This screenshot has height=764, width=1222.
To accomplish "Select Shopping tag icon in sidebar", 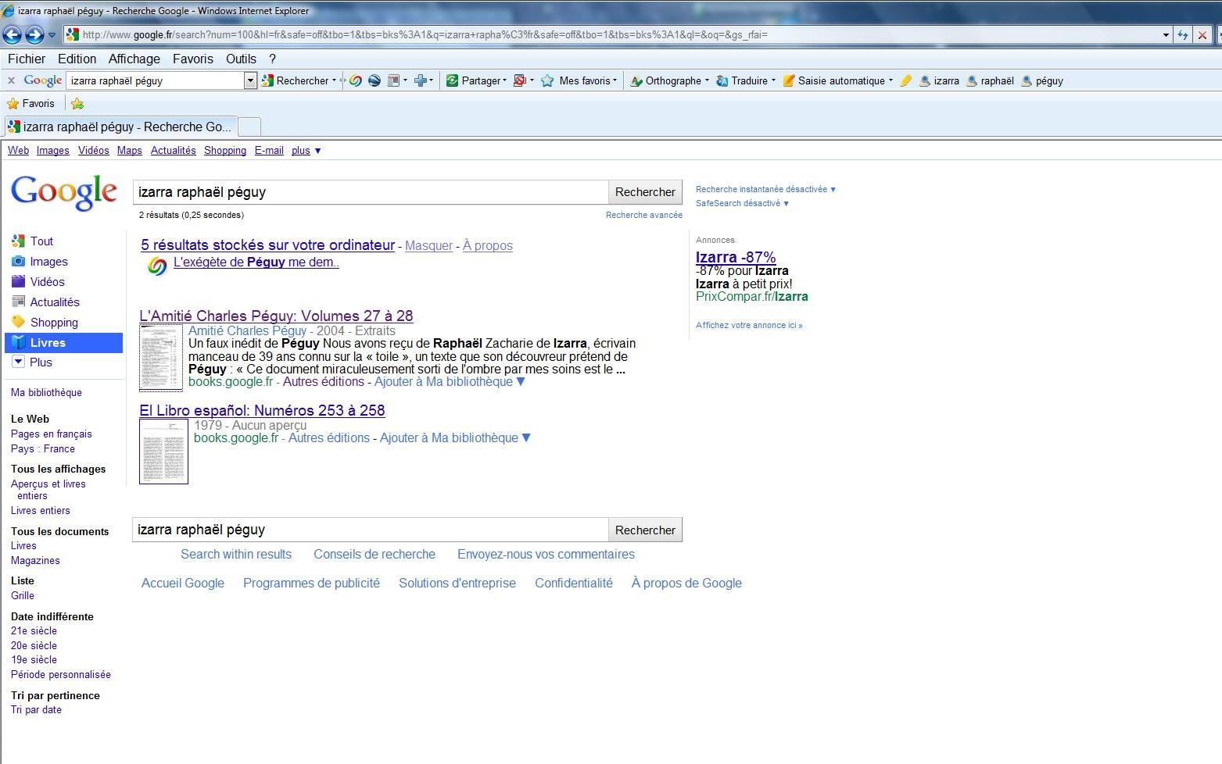I will pyautogui.click(x=18, y=322).
